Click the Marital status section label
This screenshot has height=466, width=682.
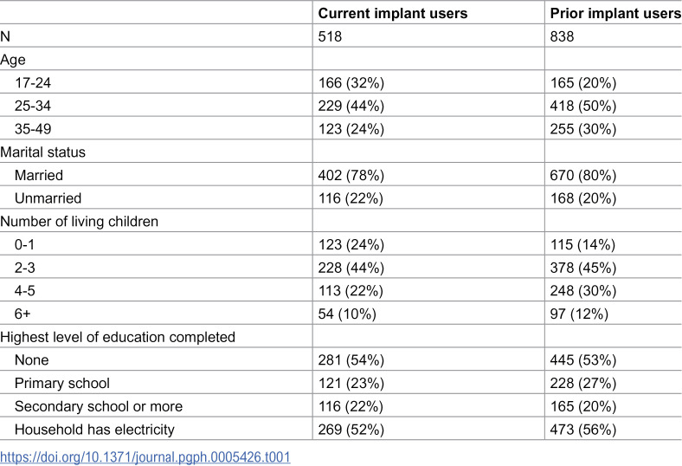click(x=42, y=152)
